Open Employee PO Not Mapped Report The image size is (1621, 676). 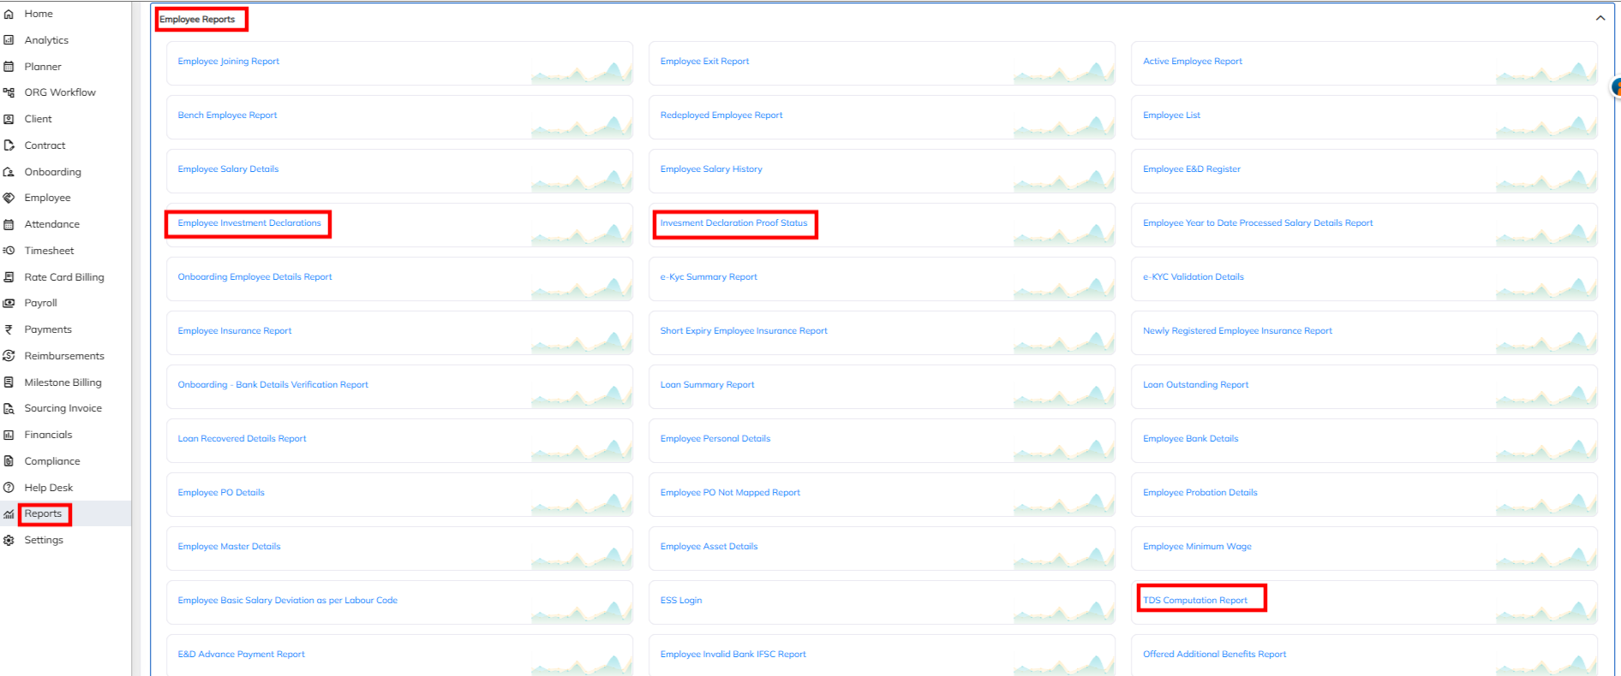point(730,493)
